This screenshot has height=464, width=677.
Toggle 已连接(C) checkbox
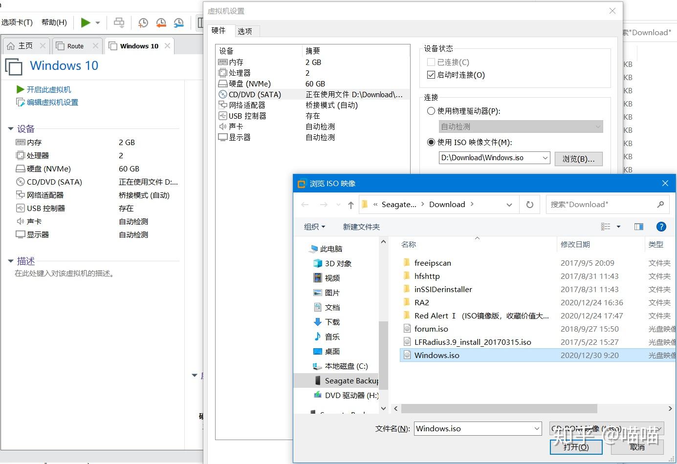tap(431, 62)
